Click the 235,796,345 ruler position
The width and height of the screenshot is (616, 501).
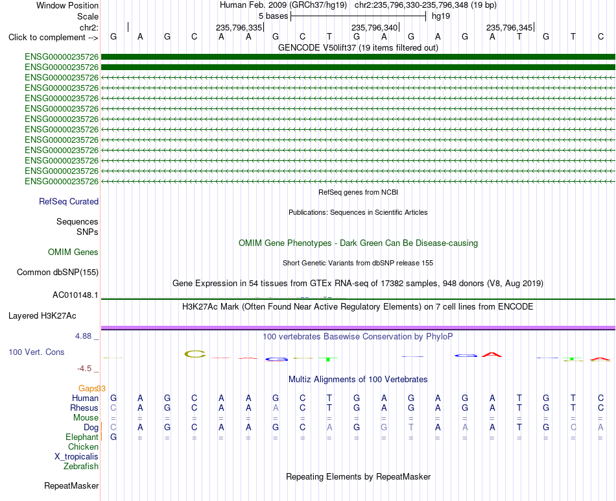pyautogui.click(x=509, y=27)
